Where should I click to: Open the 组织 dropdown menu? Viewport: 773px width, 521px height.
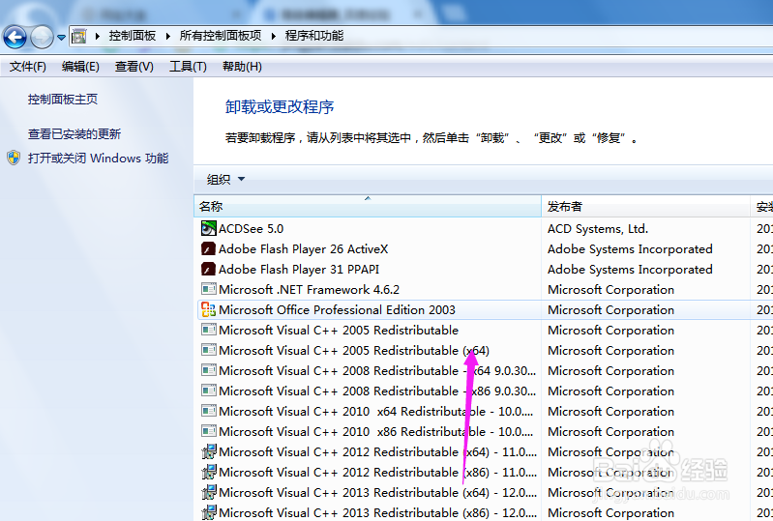pos(225,179)
